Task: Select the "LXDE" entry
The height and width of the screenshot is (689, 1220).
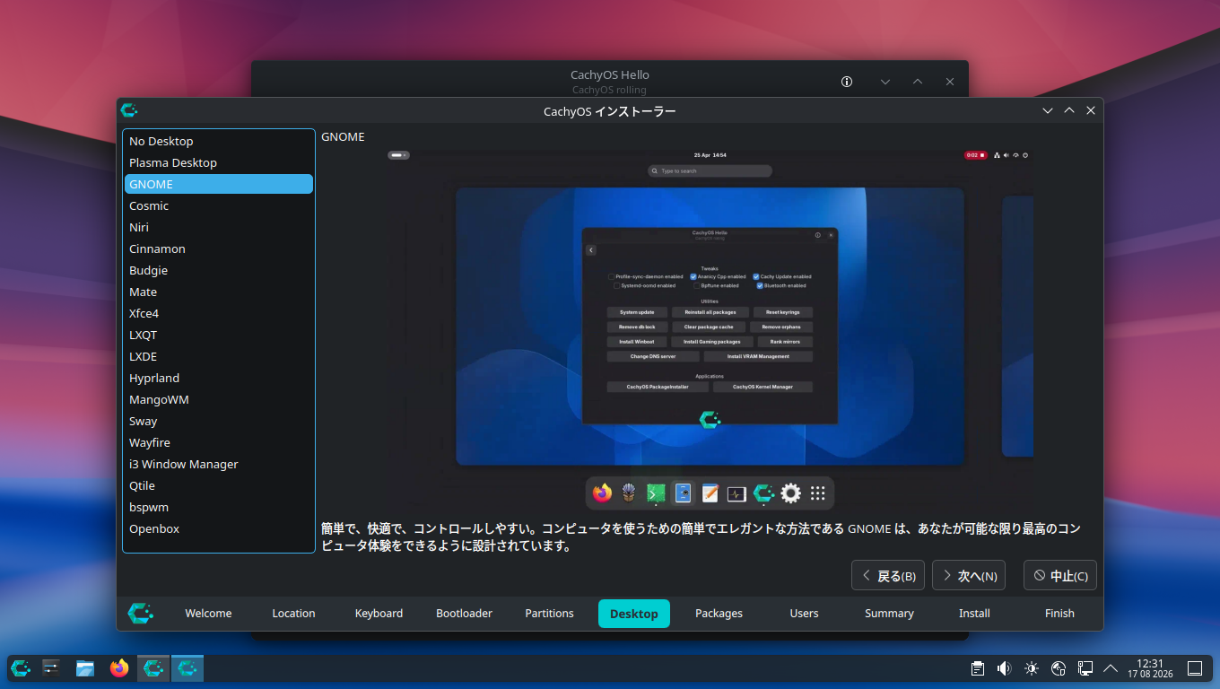Action: (219, 356)
